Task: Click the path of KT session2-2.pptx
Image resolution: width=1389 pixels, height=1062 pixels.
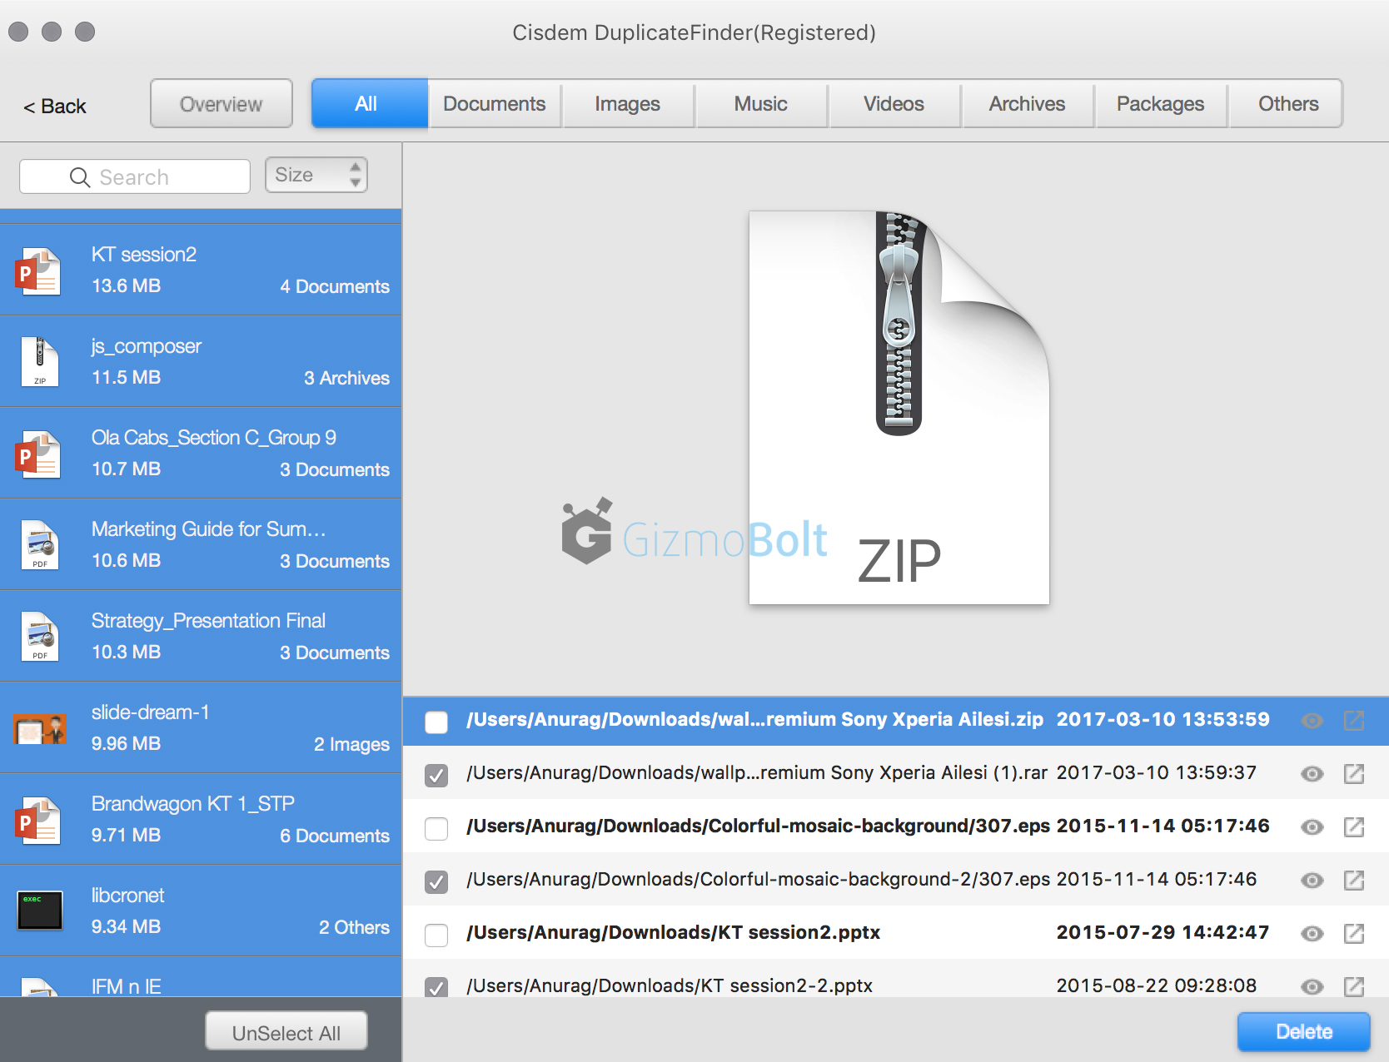Action: click(670, 986)
